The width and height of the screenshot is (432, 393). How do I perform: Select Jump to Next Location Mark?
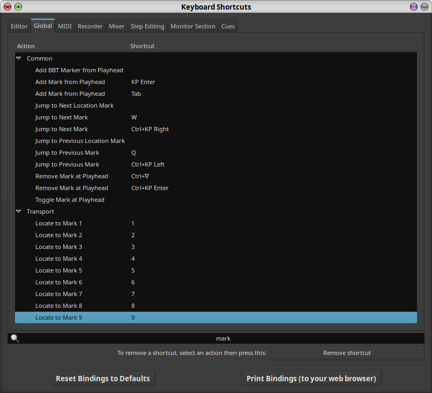click(x=75, y=105)
